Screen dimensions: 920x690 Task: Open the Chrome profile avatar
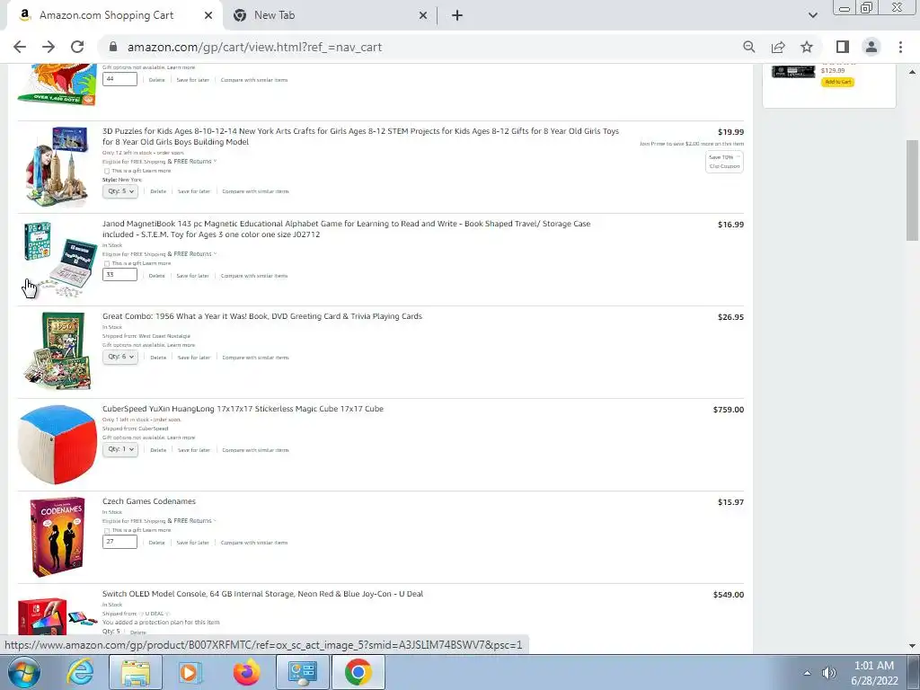(x=871, y=47)
